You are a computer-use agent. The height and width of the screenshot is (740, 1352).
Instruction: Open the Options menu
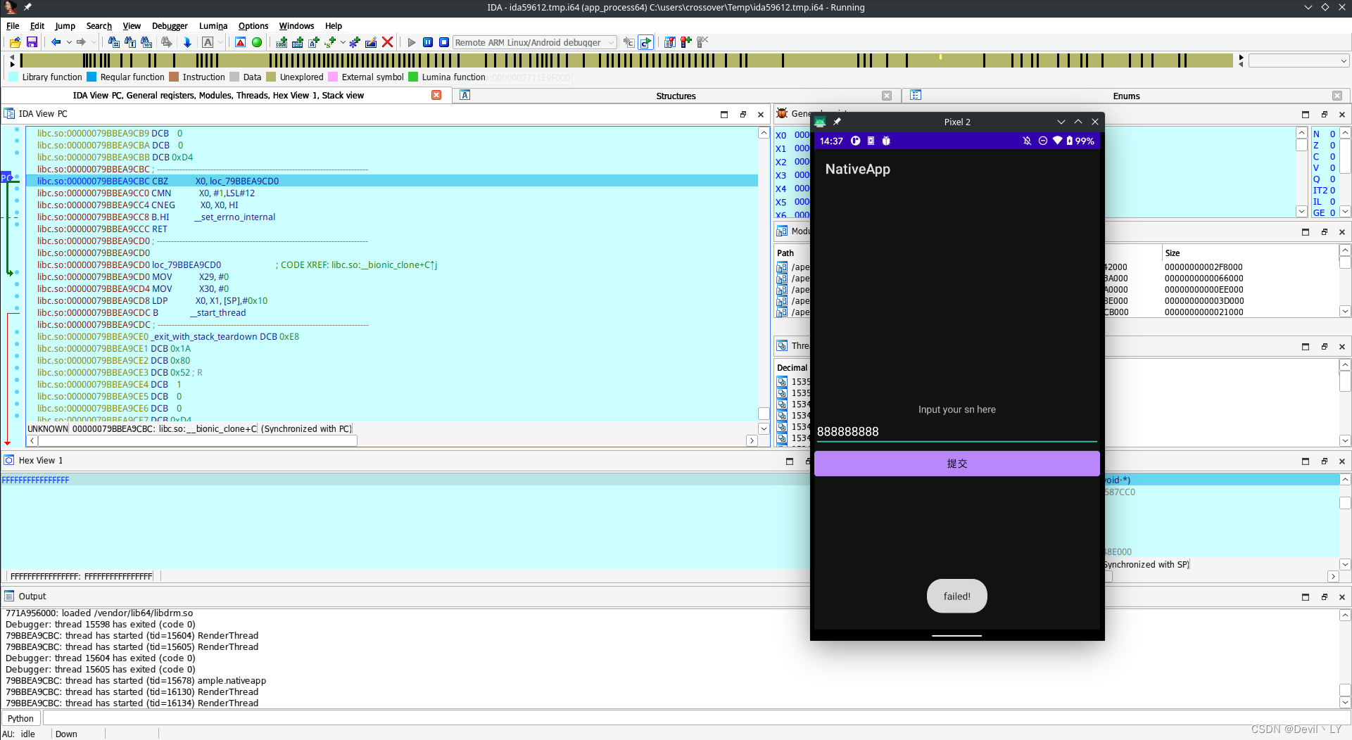(x=253, y=25)
